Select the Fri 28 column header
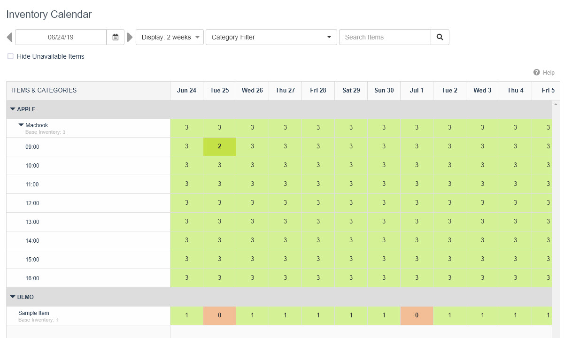Screen dimensions: 564x338 318,91
